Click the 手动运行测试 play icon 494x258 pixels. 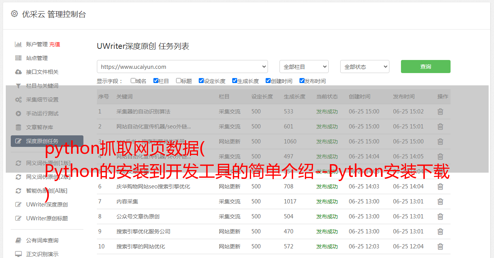[18, 113]
